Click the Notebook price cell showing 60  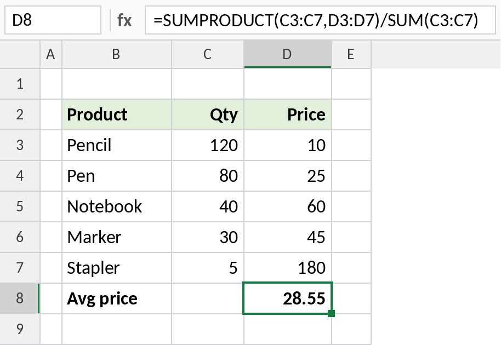coord(288,206)
